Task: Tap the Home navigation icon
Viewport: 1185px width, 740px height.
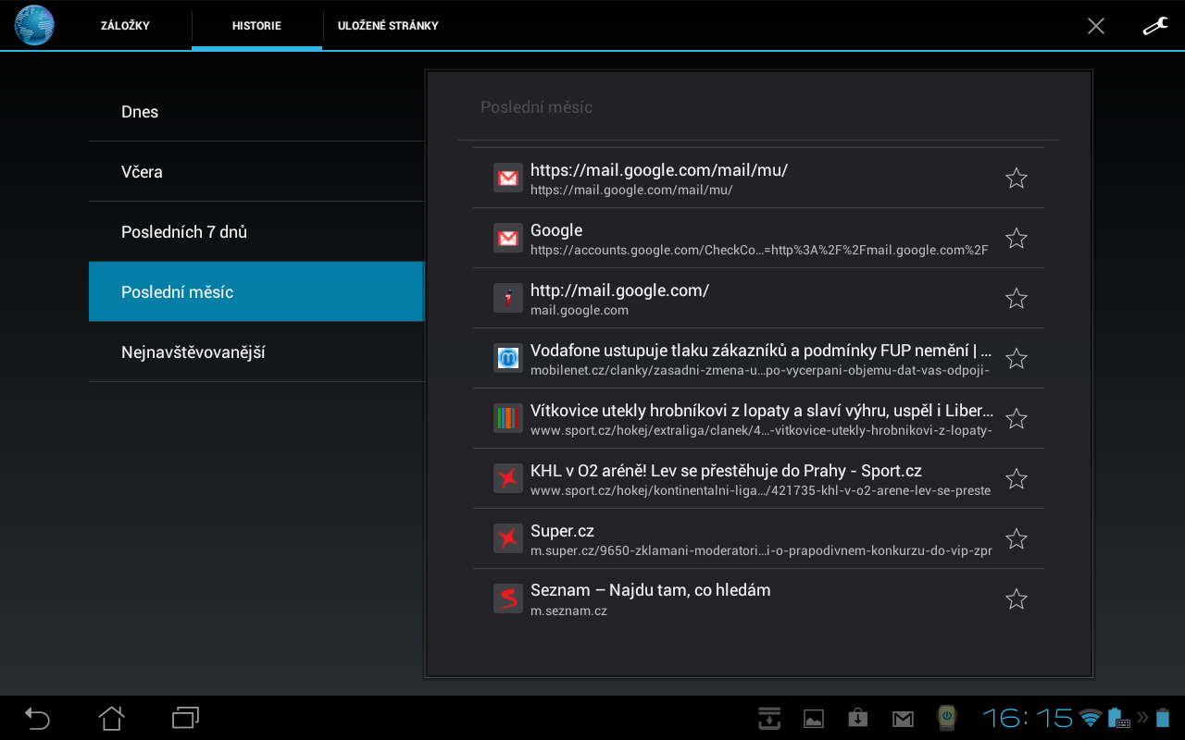Action: point(111,718)
